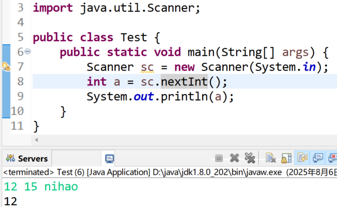Viewport: 337px width, 207px height.
Task: Click the closing brace on line 11
Action: coord(36,126)
